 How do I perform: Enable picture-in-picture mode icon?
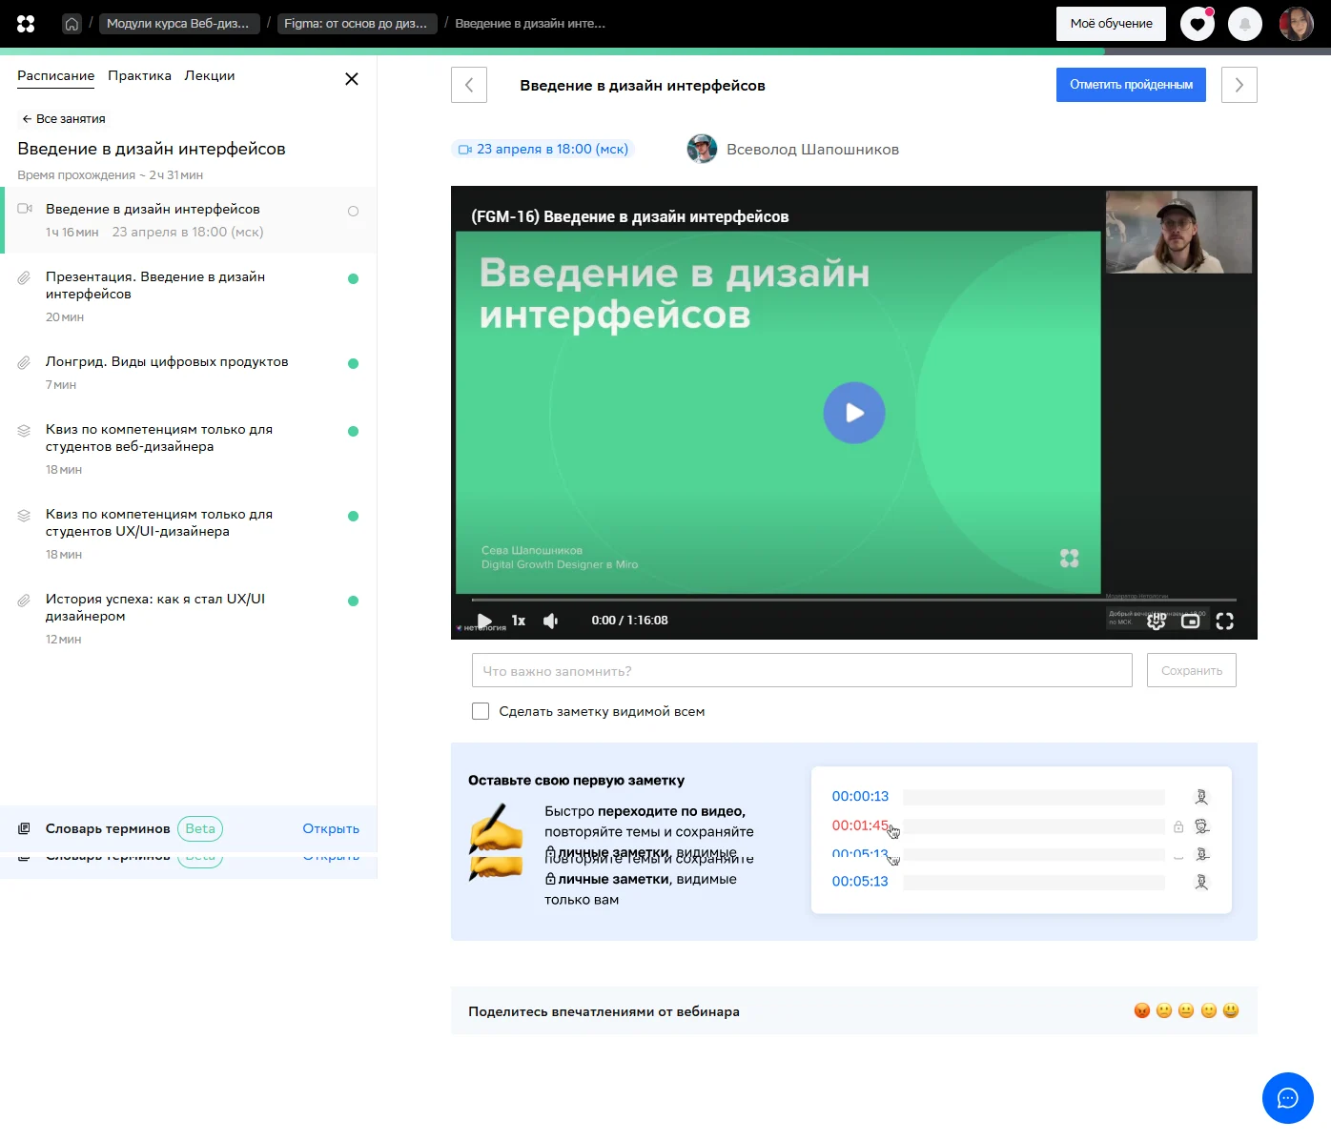pos(1191,621)
